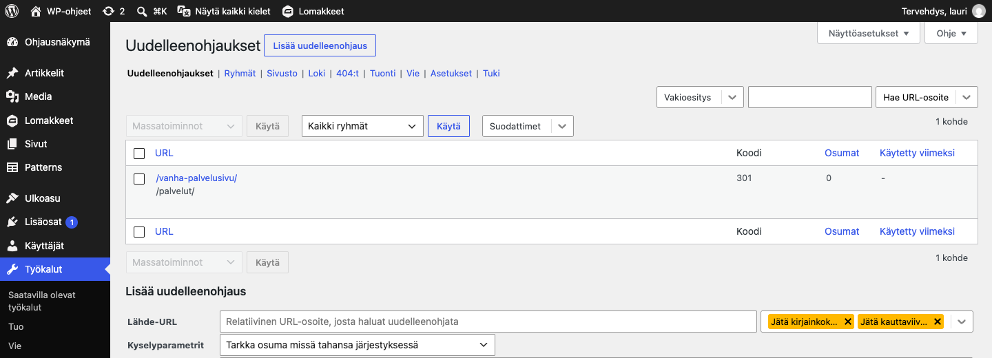Screen dimensions: 992x358
Task: Open the sidebar Vie submenu item
Action: click(15, 346)
